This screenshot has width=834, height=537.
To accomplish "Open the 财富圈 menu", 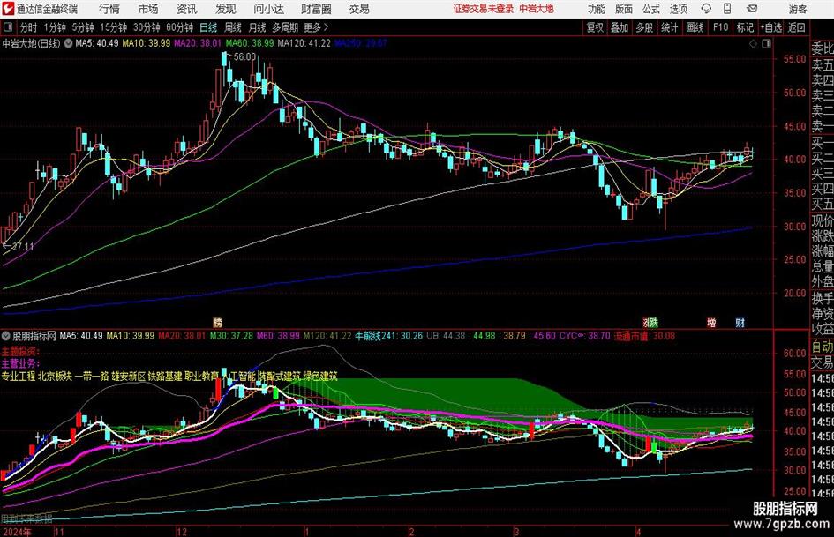I will (x=316, y=9).
